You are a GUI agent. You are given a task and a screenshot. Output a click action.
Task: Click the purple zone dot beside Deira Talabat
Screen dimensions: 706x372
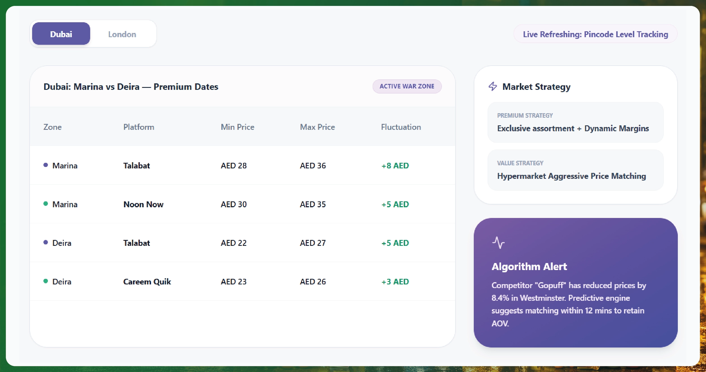46,242
